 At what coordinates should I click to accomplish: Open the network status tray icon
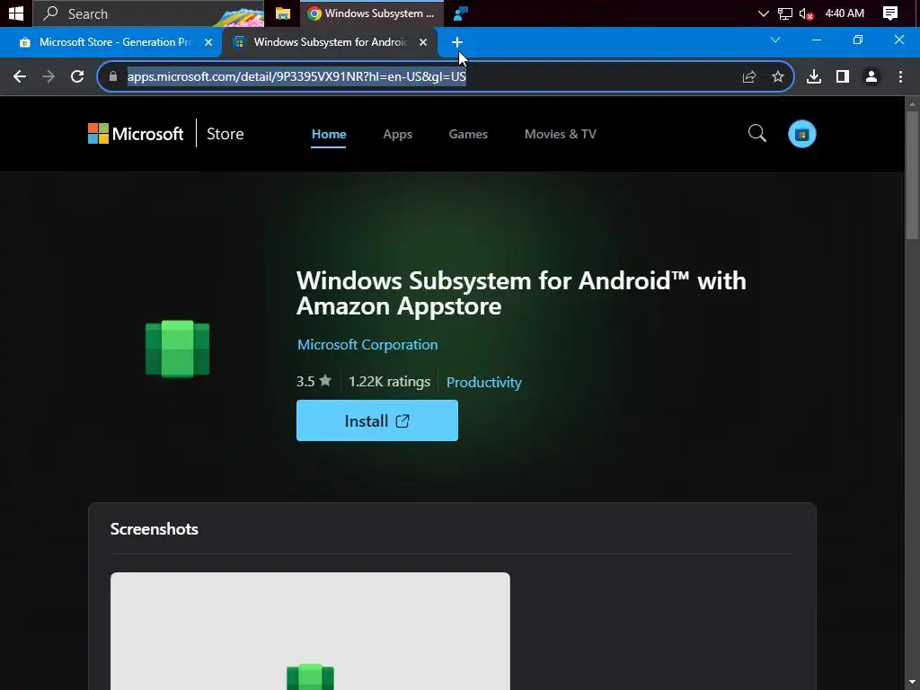tap(784, 13)
